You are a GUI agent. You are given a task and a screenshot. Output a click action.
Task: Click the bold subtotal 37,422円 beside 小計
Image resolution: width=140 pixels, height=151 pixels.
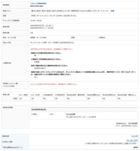(x=71, y=114)
